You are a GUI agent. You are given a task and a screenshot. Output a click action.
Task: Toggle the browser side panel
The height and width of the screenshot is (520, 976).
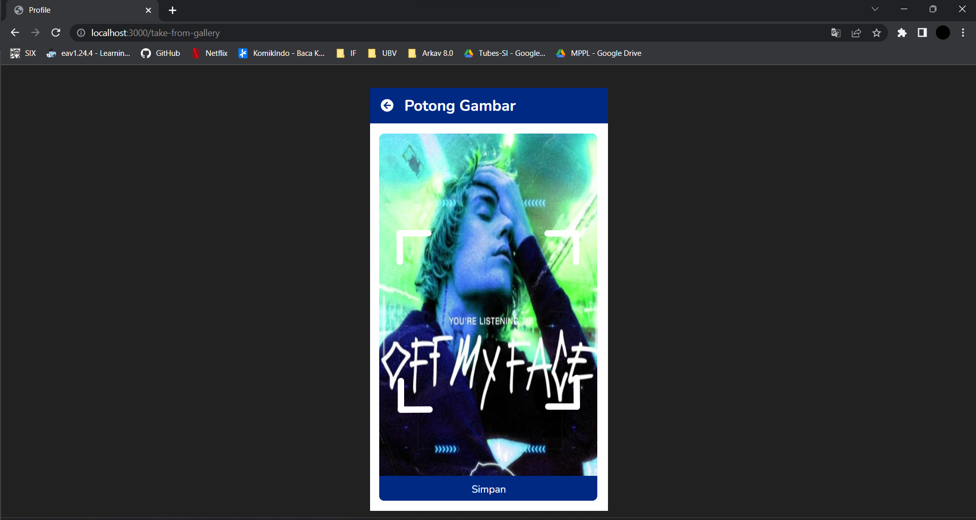tap(922, 33)
